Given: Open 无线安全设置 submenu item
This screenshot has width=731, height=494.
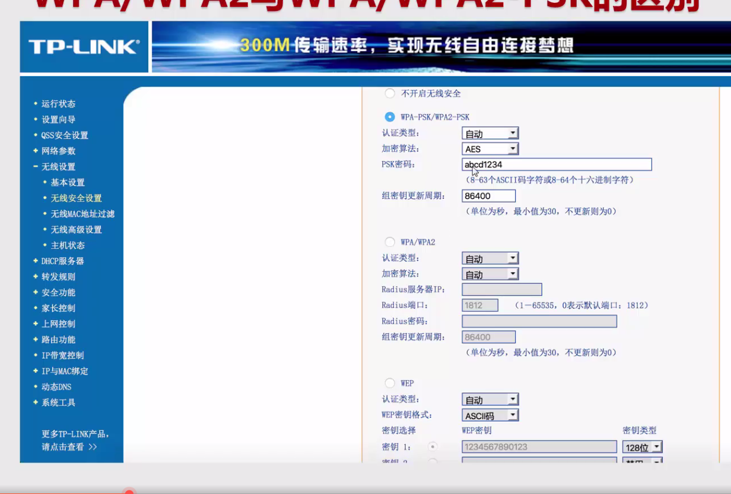Looking at the screenshot, I should [x=76, y=198].
